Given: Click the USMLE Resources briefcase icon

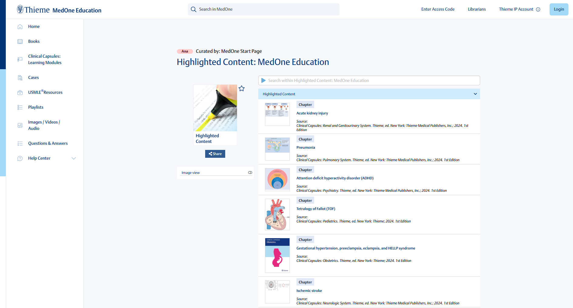Looking at the screenshot, I should [x=20, y=93].
